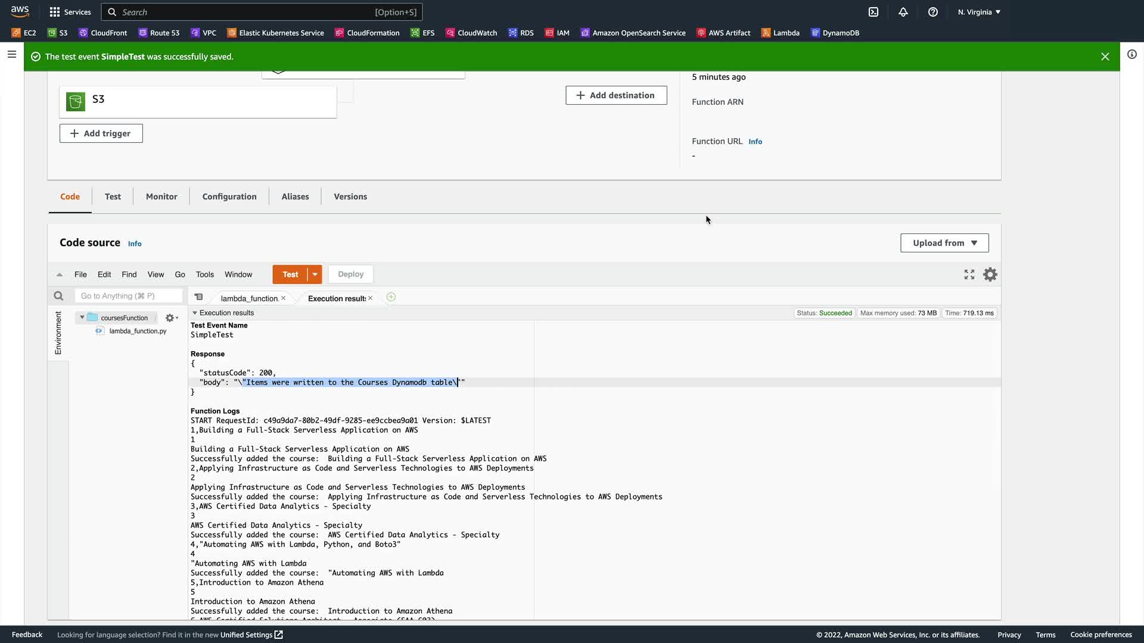Open the help question mark menu
This screenshot has height=643, width=1144.
933,12
